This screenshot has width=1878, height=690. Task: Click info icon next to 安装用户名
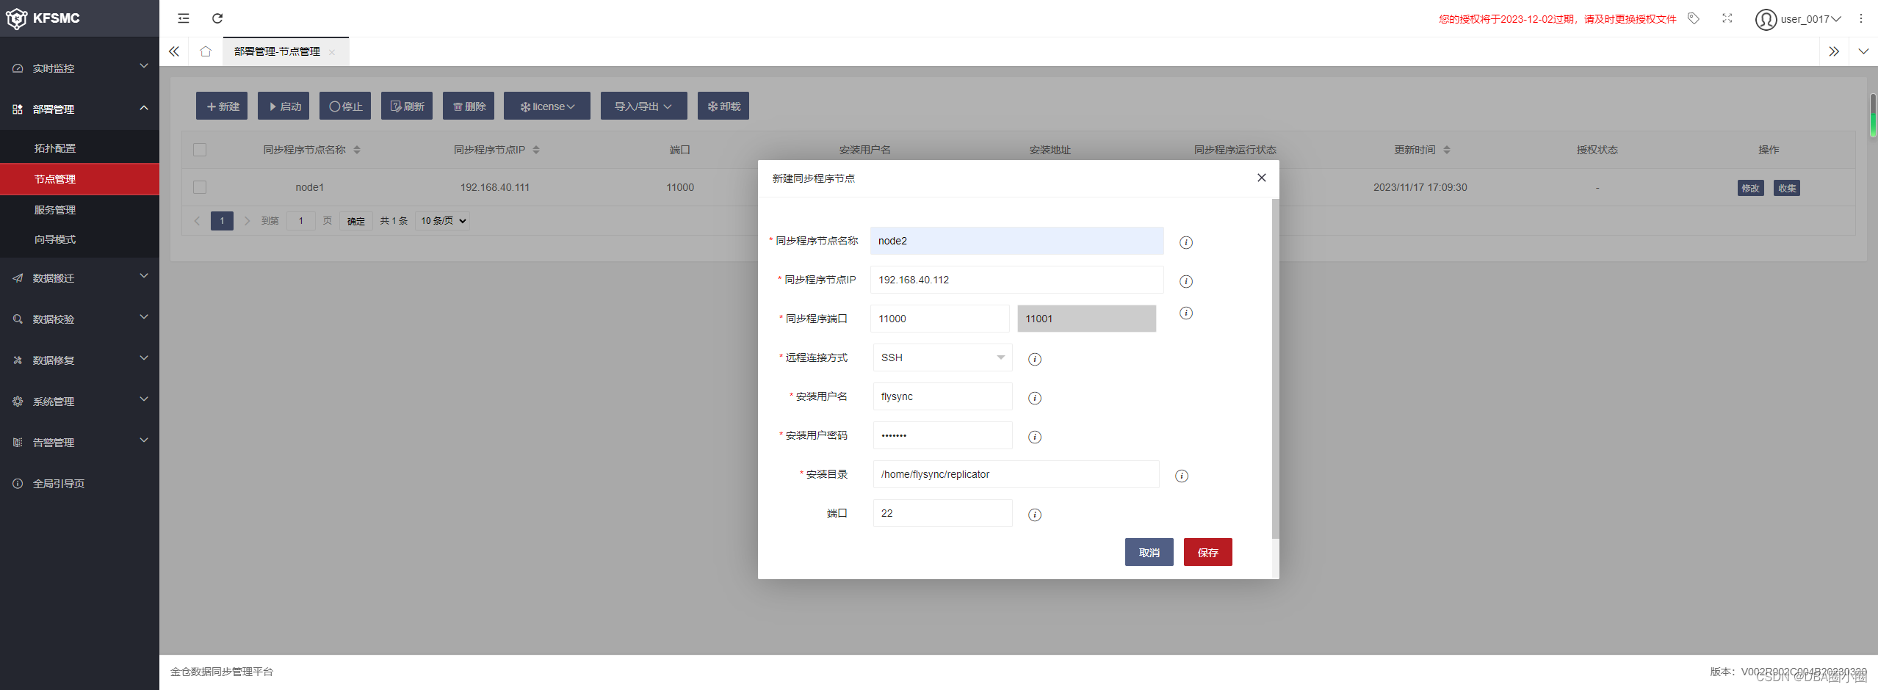(x=1035, y=399)
